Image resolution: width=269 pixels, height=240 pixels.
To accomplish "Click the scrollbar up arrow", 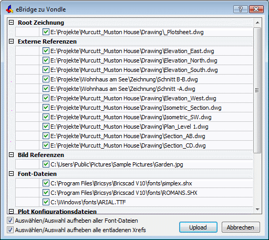I will click(x=257, y=23).
